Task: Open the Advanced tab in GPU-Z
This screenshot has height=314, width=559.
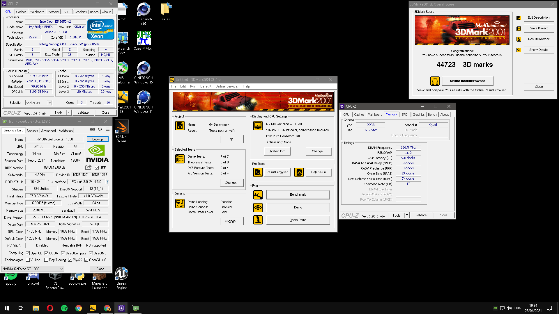Action: 48,131
